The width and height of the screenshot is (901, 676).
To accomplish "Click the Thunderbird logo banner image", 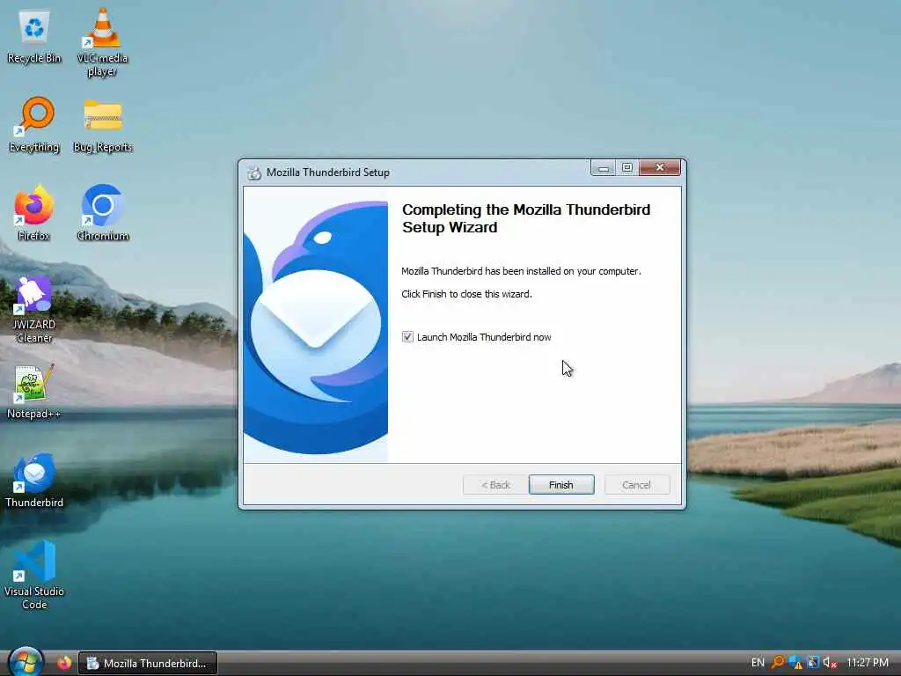I will 316,325.
